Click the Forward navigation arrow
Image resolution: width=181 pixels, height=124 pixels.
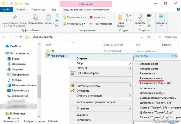click(11, 37)
